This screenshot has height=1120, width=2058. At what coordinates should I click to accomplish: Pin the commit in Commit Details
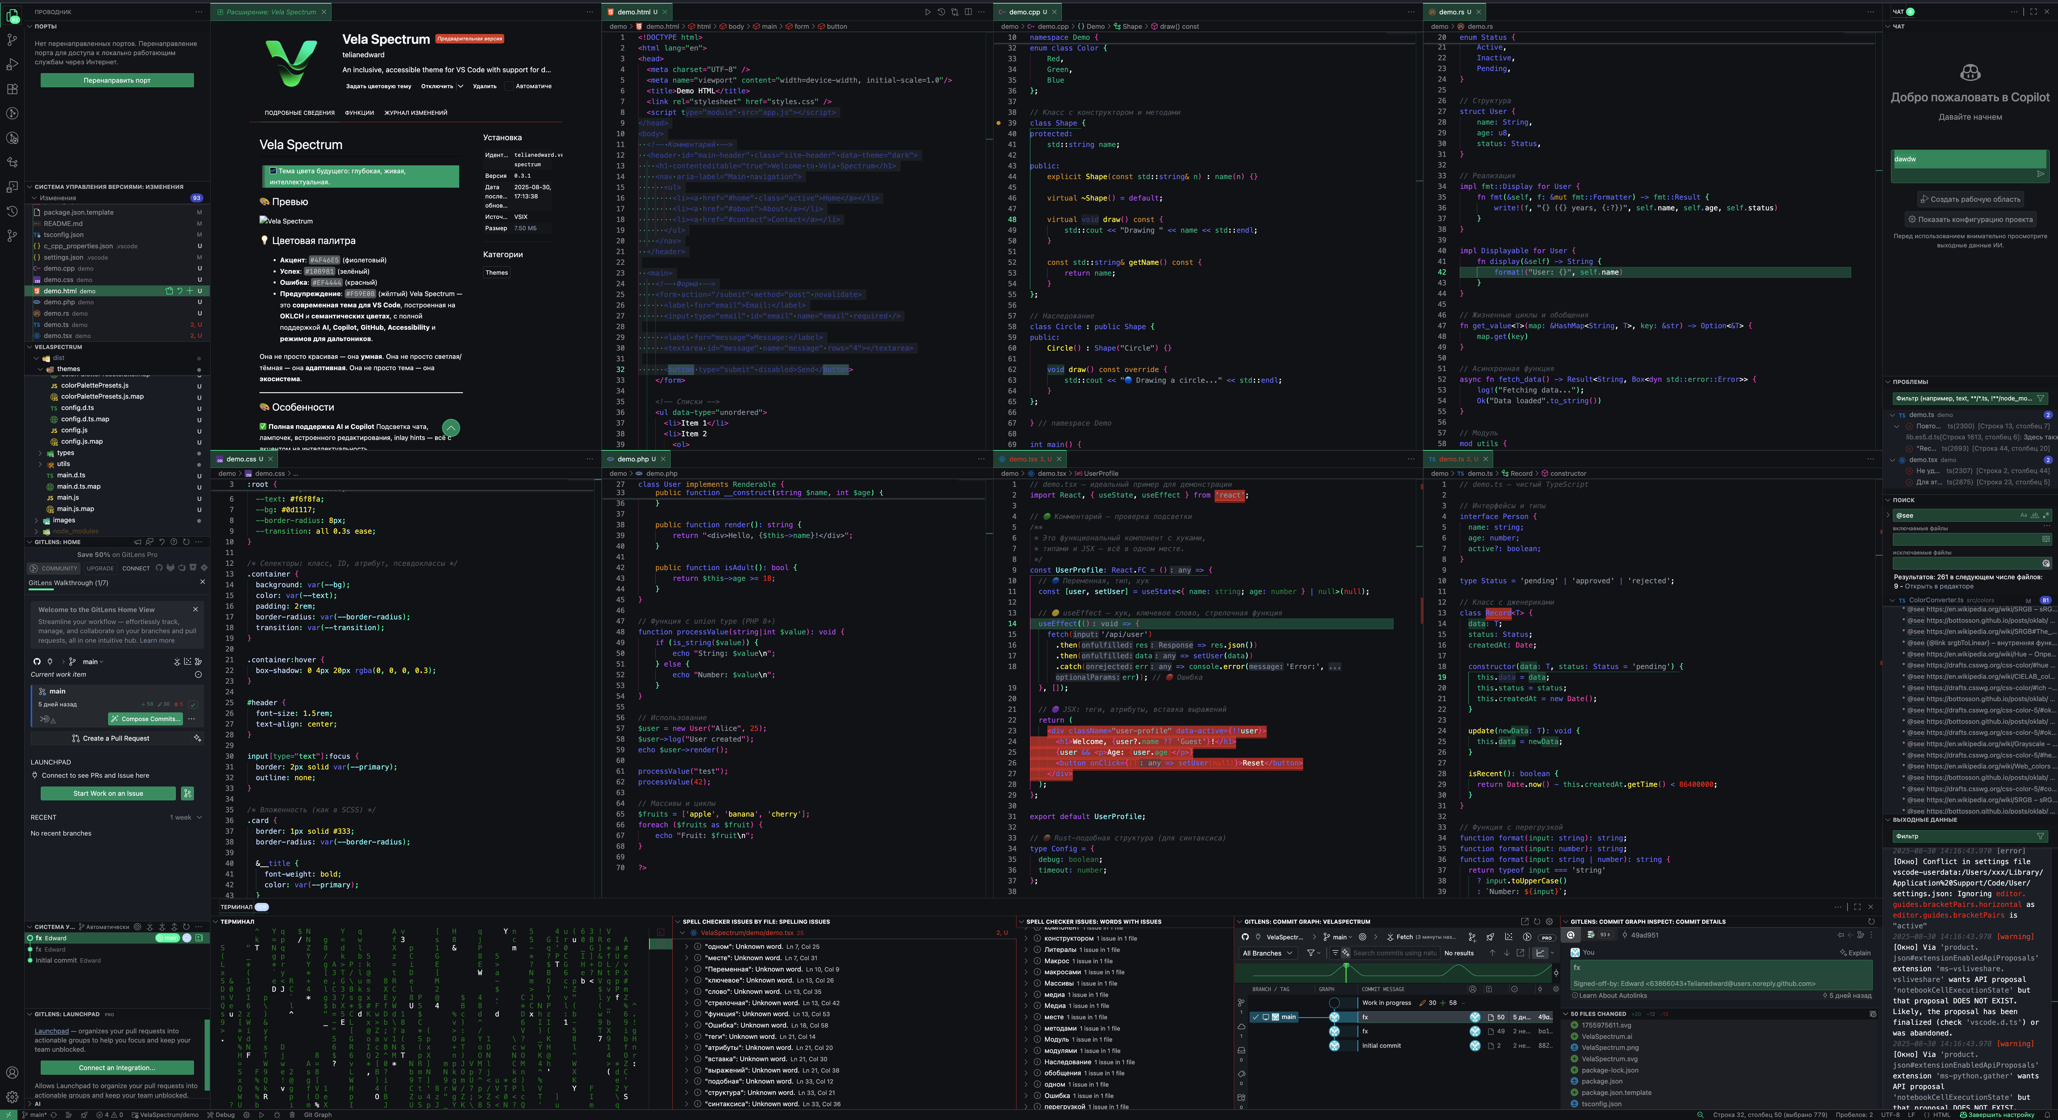click(x=1841, y=935)
